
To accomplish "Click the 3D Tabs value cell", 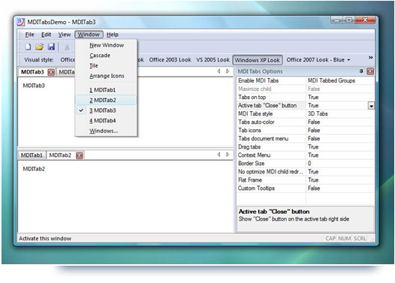I will tap(340, 114).
